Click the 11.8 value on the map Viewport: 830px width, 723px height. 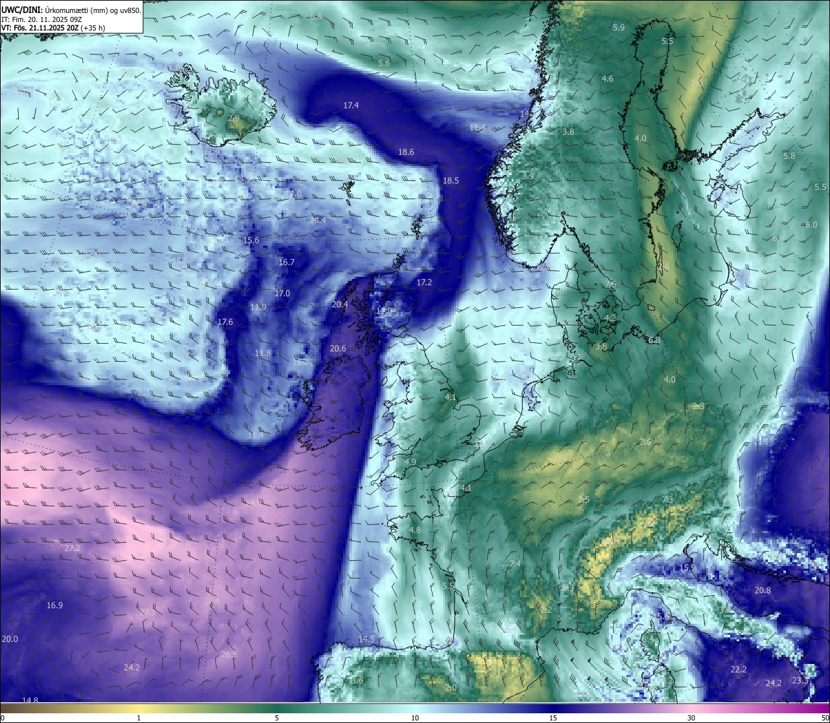tap(263, 353)
